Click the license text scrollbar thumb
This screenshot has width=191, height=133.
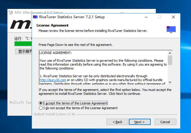[170, 60]
